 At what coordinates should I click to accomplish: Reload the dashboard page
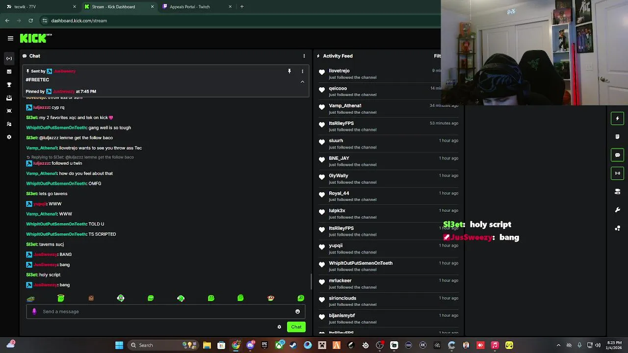click(x=30, y=21)
